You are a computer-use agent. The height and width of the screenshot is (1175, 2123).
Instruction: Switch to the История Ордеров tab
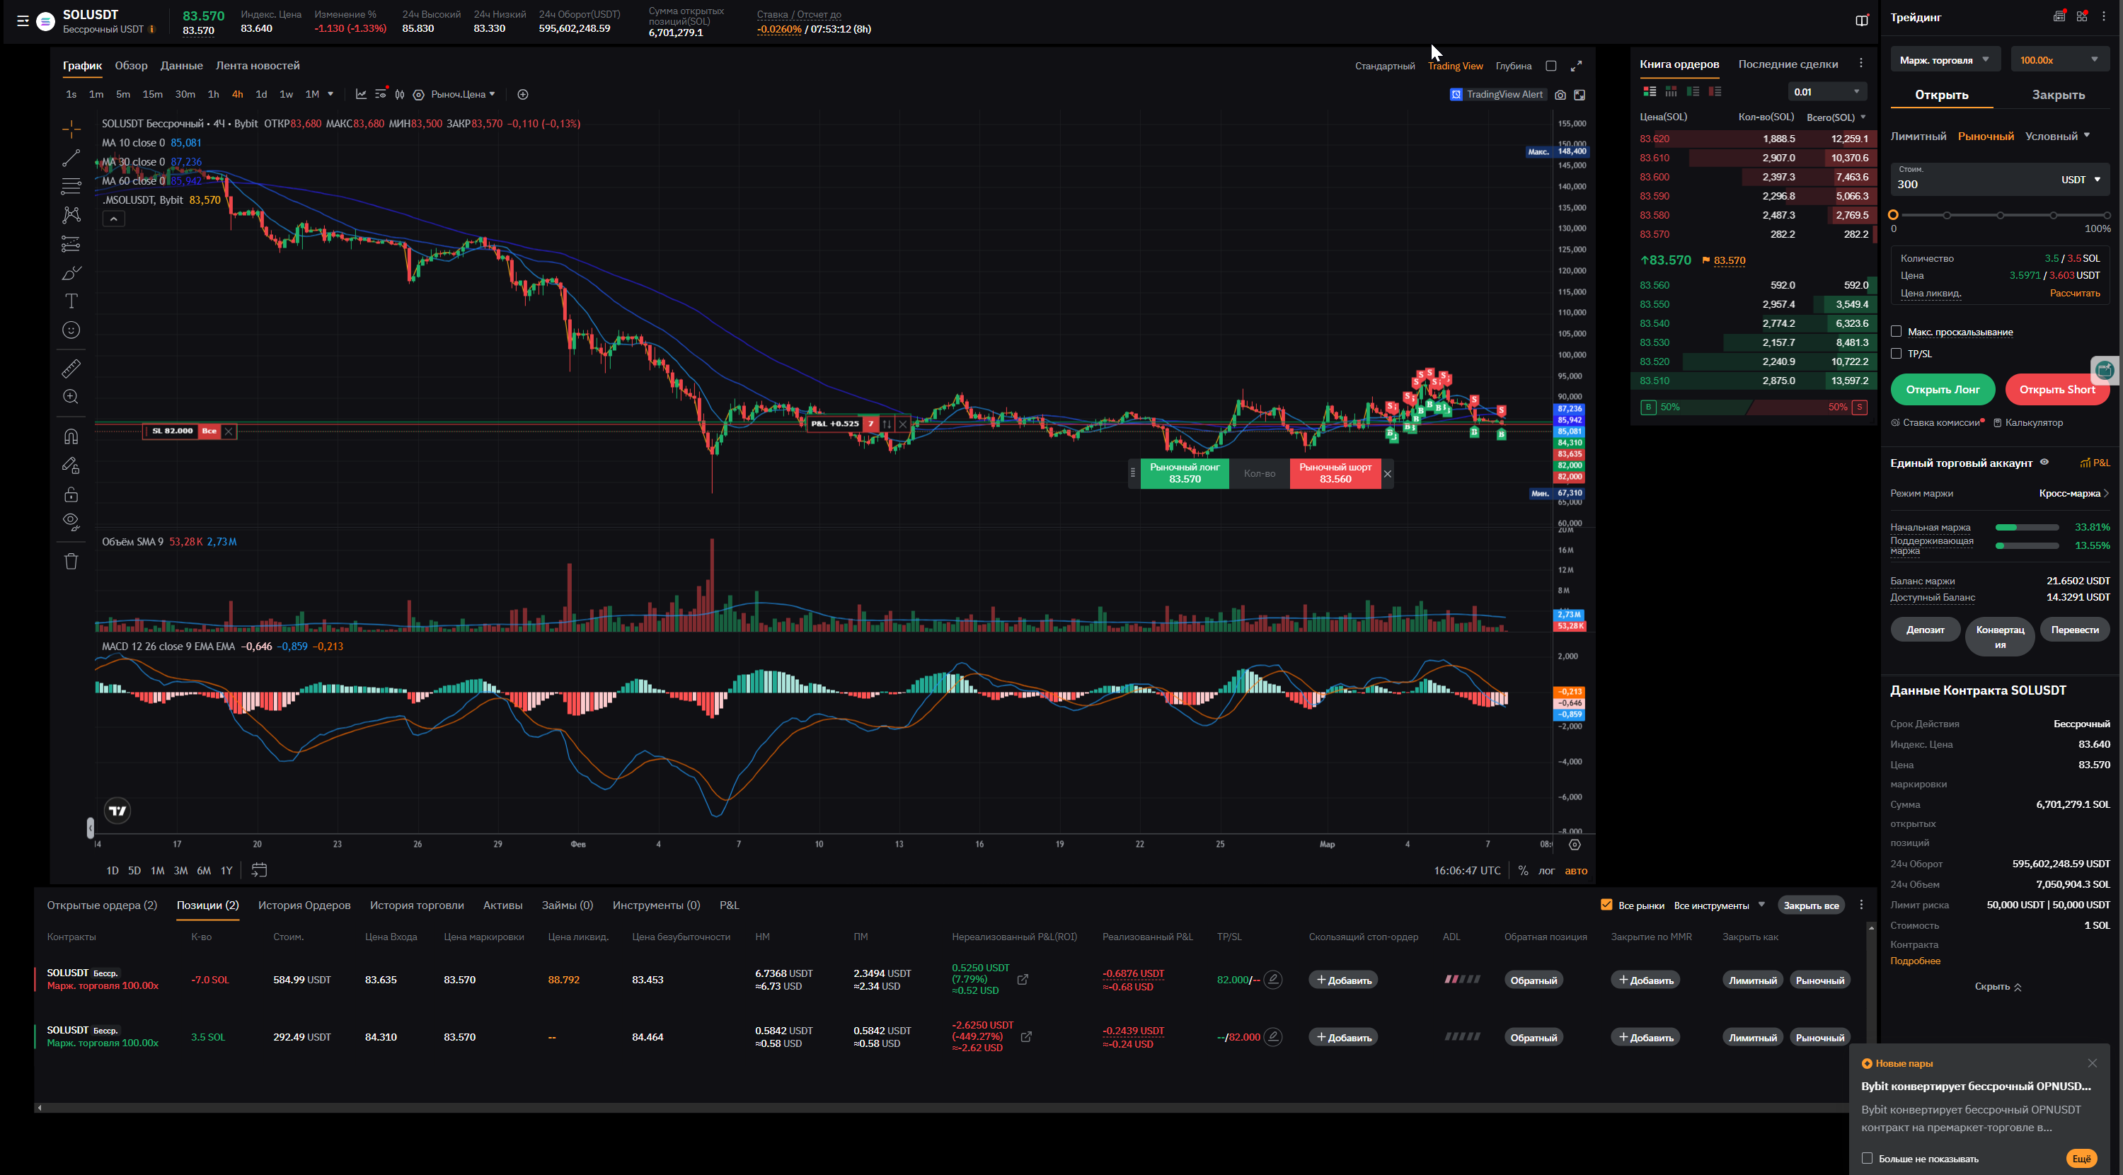coord(304,905)
